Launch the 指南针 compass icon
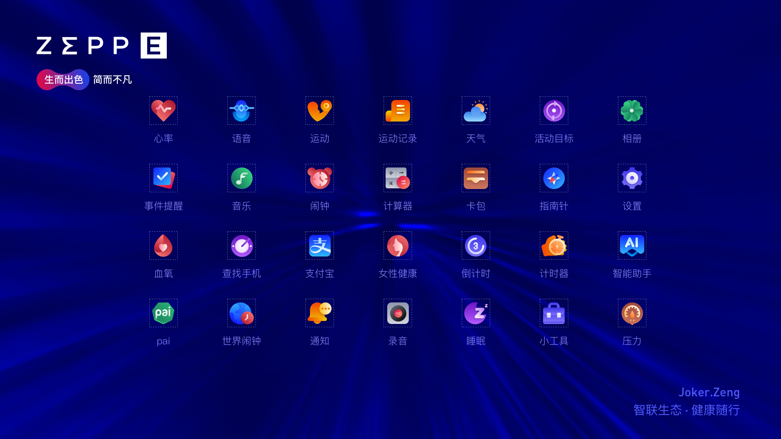781x439 pixels. 554,178
